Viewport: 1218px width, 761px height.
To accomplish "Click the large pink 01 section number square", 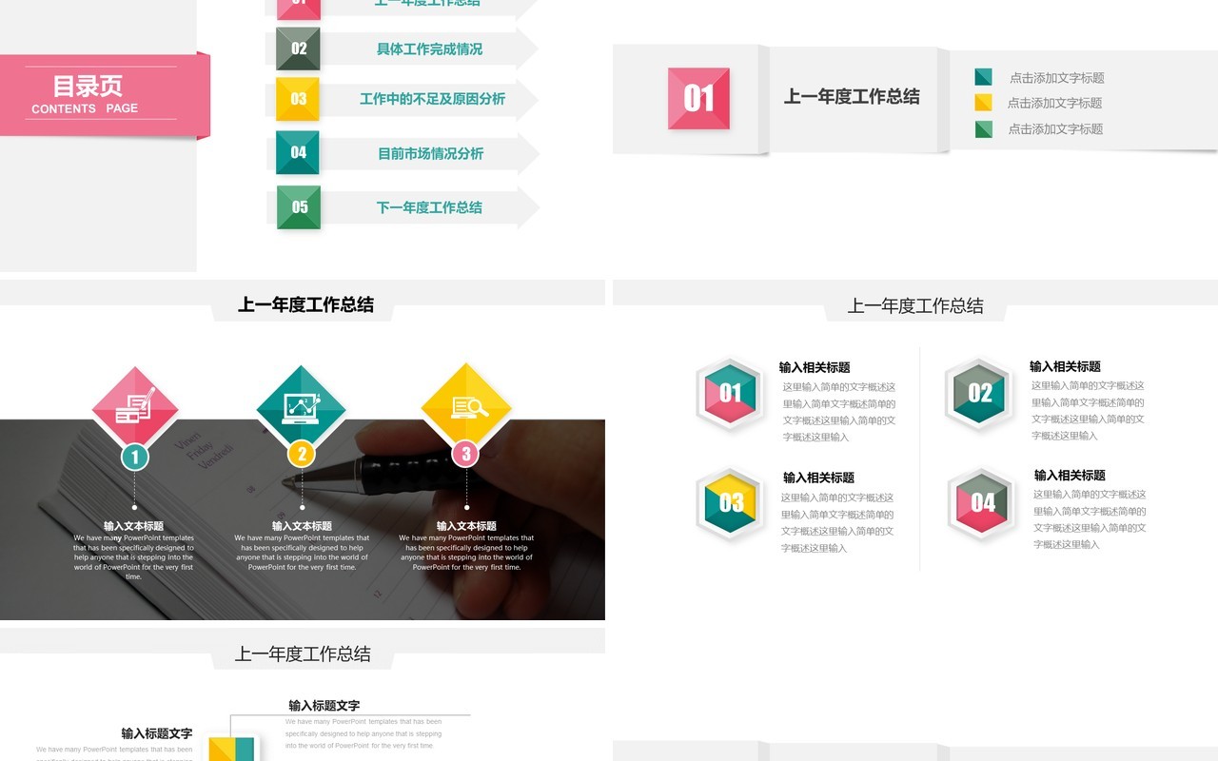I will 698,98.
